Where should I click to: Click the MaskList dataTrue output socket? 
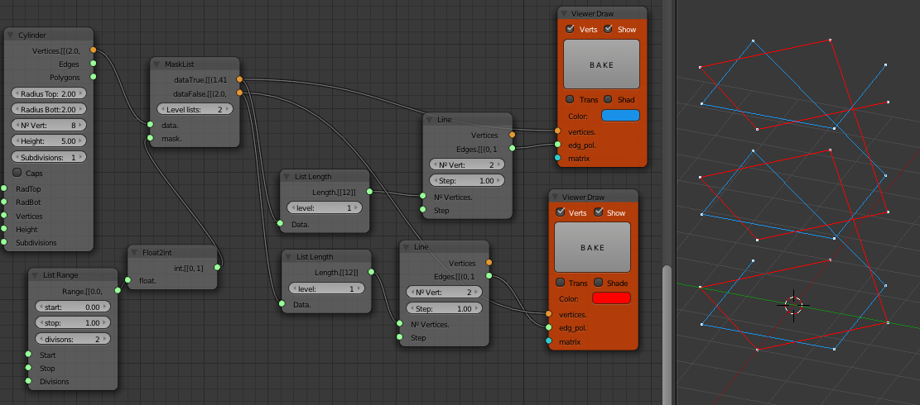[239, 79]
